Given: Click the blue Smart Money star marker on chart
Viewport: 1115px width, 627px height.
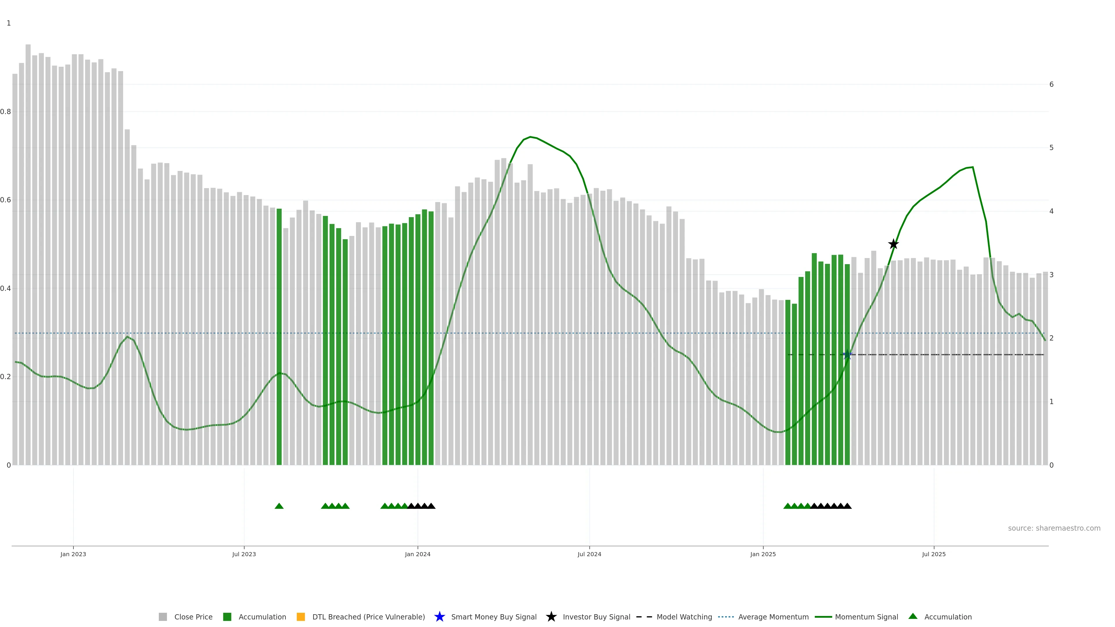Looking at the screenshot, I should coord(848,355).
